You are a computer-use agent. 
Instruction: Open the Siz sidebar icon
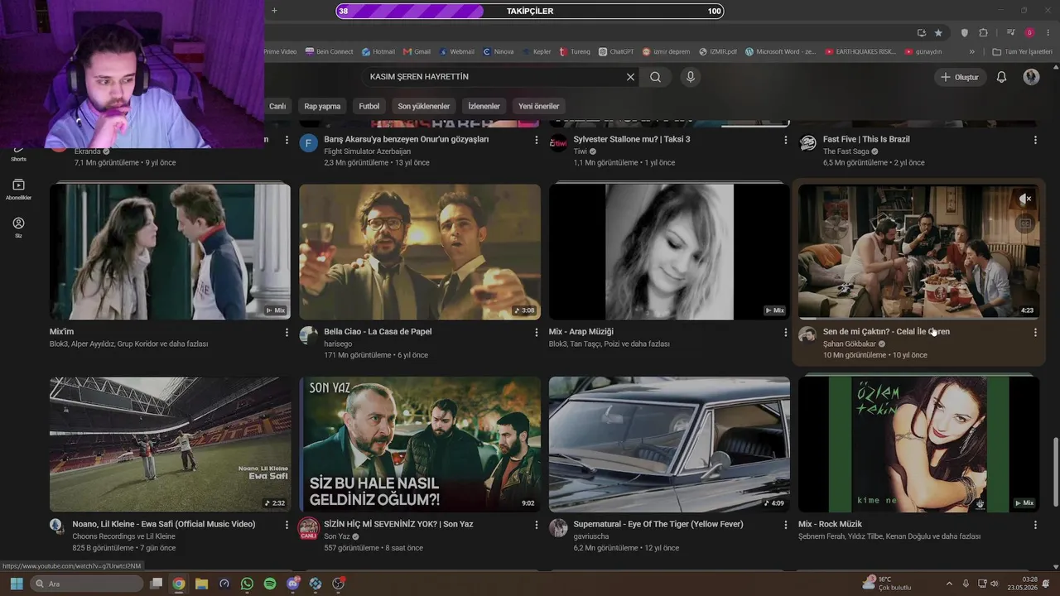click(18, 228)
